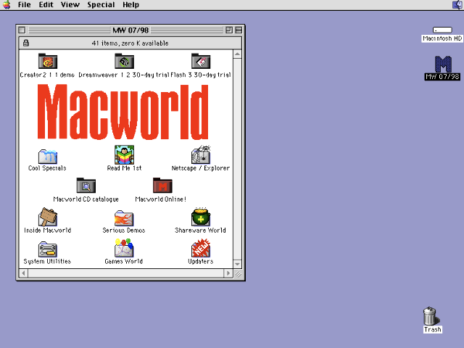Open the Help menu

pyautogui.click(x=130, y=5)
